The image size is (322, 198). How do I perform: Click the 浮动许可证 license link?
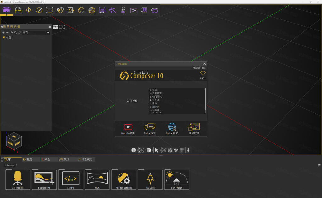pyautogui.click(x=199, y=68)
